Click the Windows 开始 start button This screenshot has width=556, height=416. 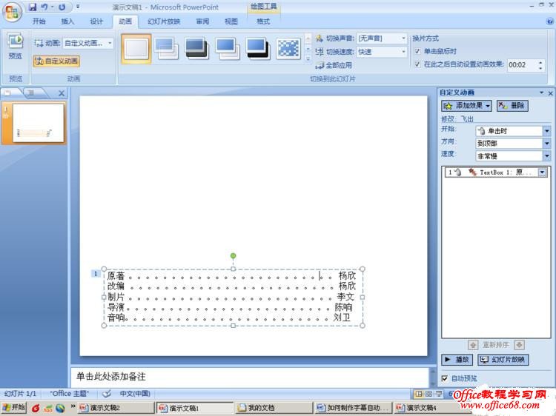click(x=13, y=408)
